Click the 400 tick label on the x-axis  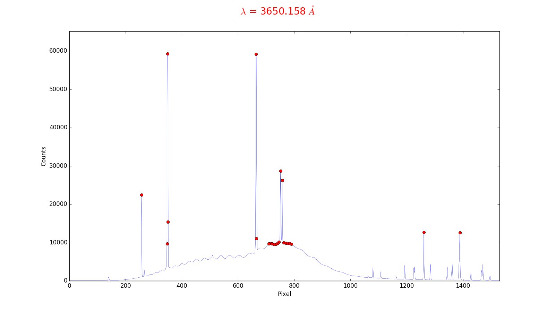click(x=182, y=286)
